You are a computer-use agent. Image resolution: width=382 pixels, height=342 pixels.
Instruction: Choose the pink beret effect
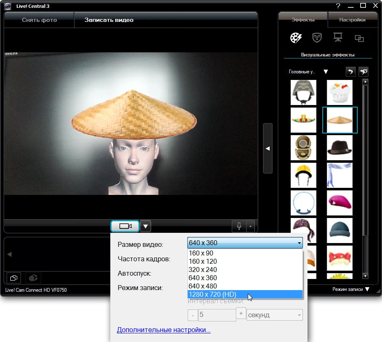click(x=339, y=203)
